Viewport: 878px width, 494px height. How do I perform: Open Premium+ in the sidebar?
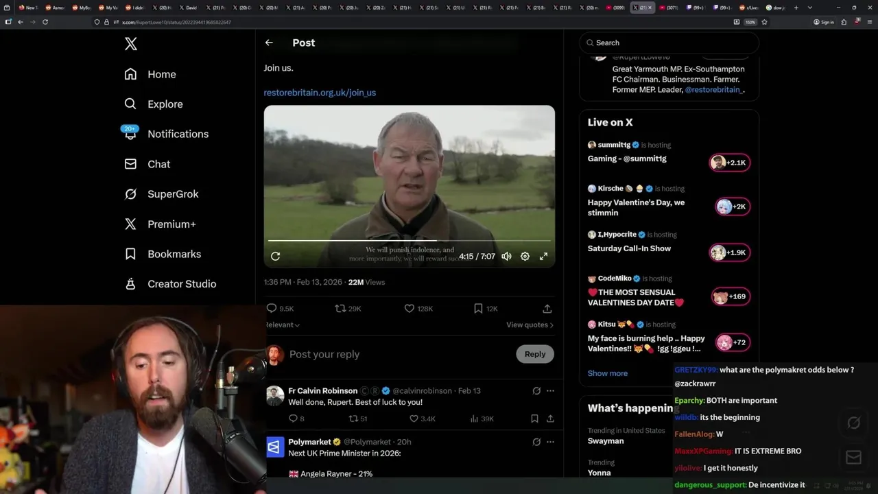[x=160, y=224]
